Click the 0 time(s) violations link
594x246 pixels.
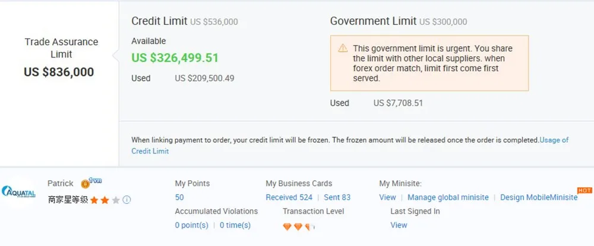pos(235,225)
